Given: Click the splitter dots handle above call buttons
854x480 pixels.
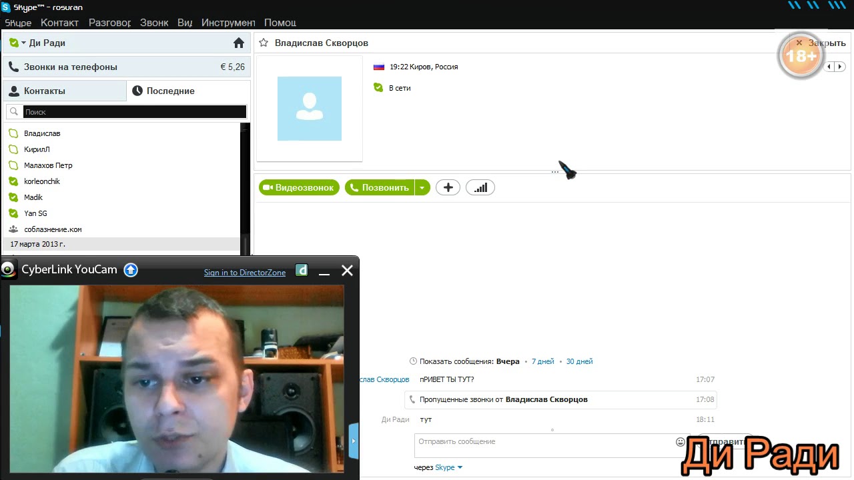Looking at the screenshot, I should click(x=554, y=172).
